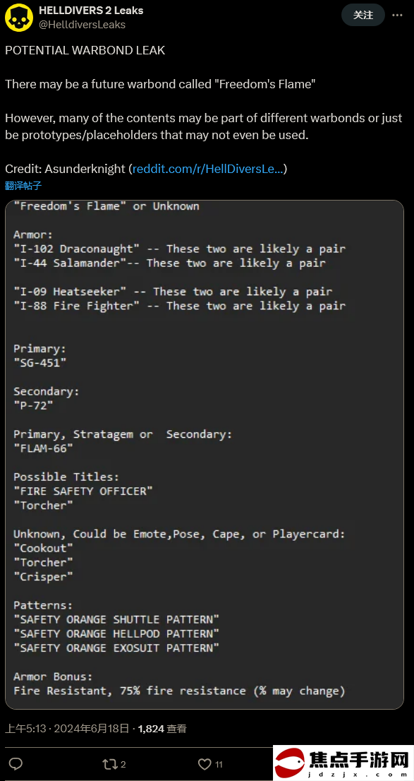
Task: Click the retweet arrows icon
Action: click(x=108, y=764)
